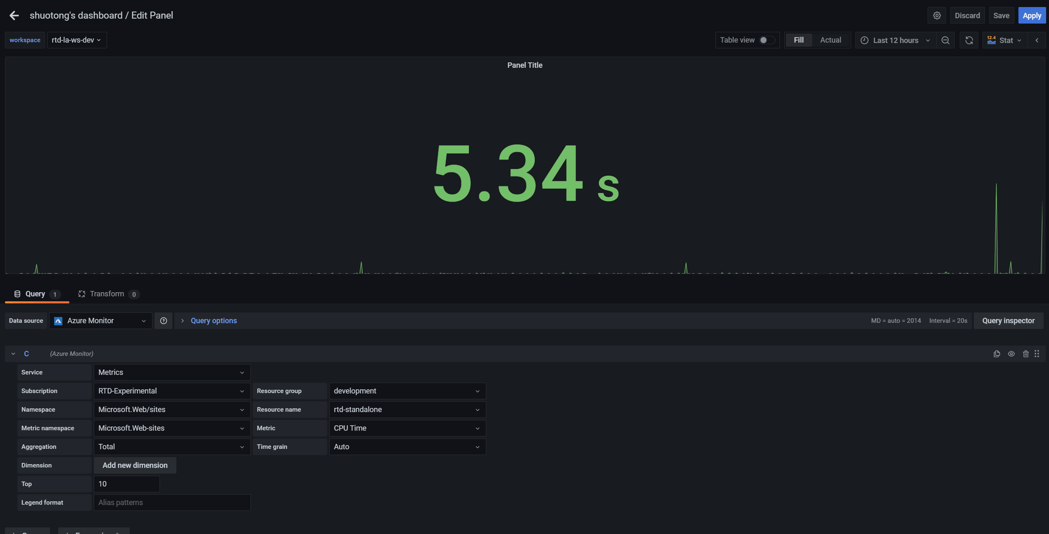The height and width of the screenshot is (534, 1049).
Task: Switch to the Transform tab
Action: pos(107,294)
